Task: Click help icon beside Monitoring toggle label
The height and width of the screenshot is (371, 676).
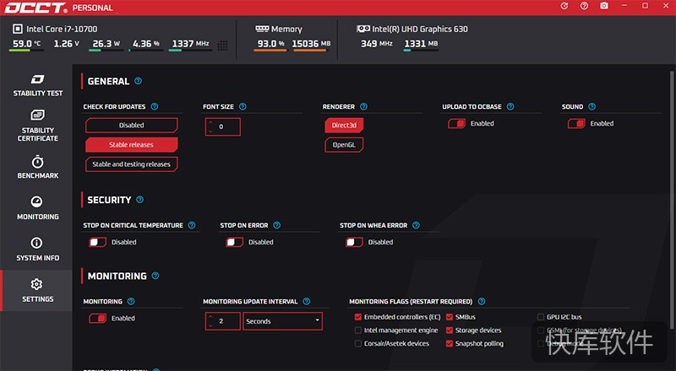Action: [x=131, y=301]
